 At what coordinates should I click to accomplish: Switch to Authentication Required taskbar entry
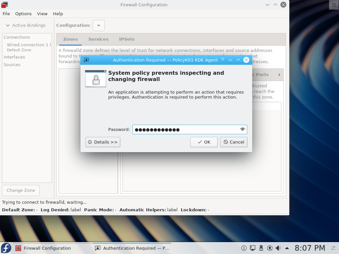[132, 248]
